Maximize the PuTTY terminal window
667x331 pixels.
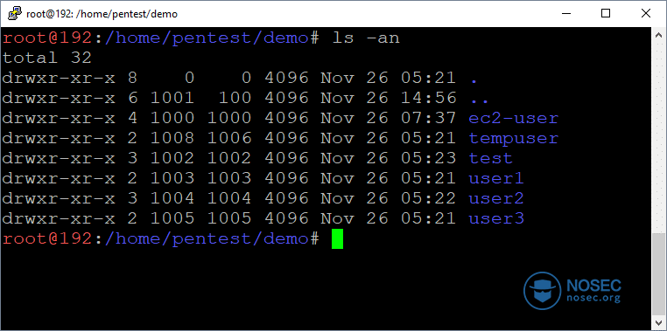(606, 14)
